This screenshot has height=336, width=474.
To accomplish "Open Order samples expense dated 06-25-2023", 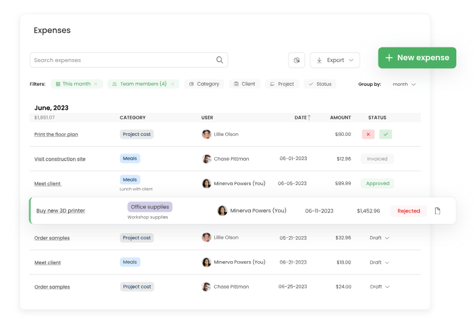I will pyautogui.click(x=52, y=287).
